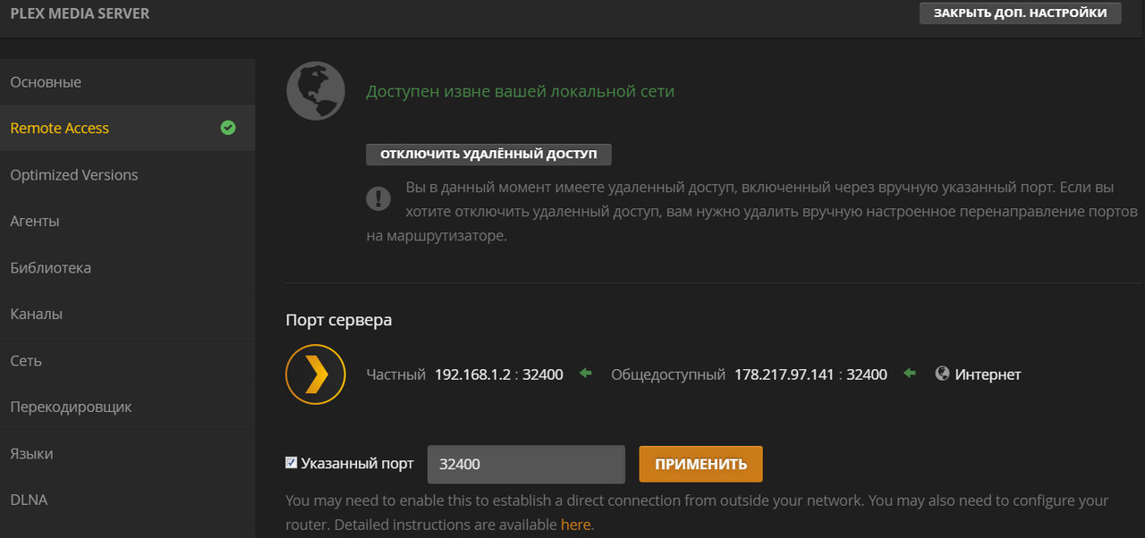Click green arrow after public address 178.217.97.141

(x=910, y=374)
